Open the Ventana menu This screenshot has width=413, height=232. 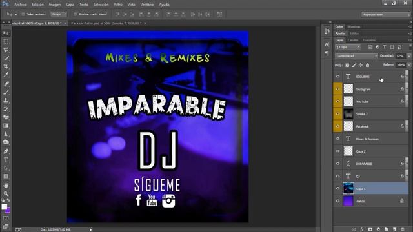pos(146,5)
